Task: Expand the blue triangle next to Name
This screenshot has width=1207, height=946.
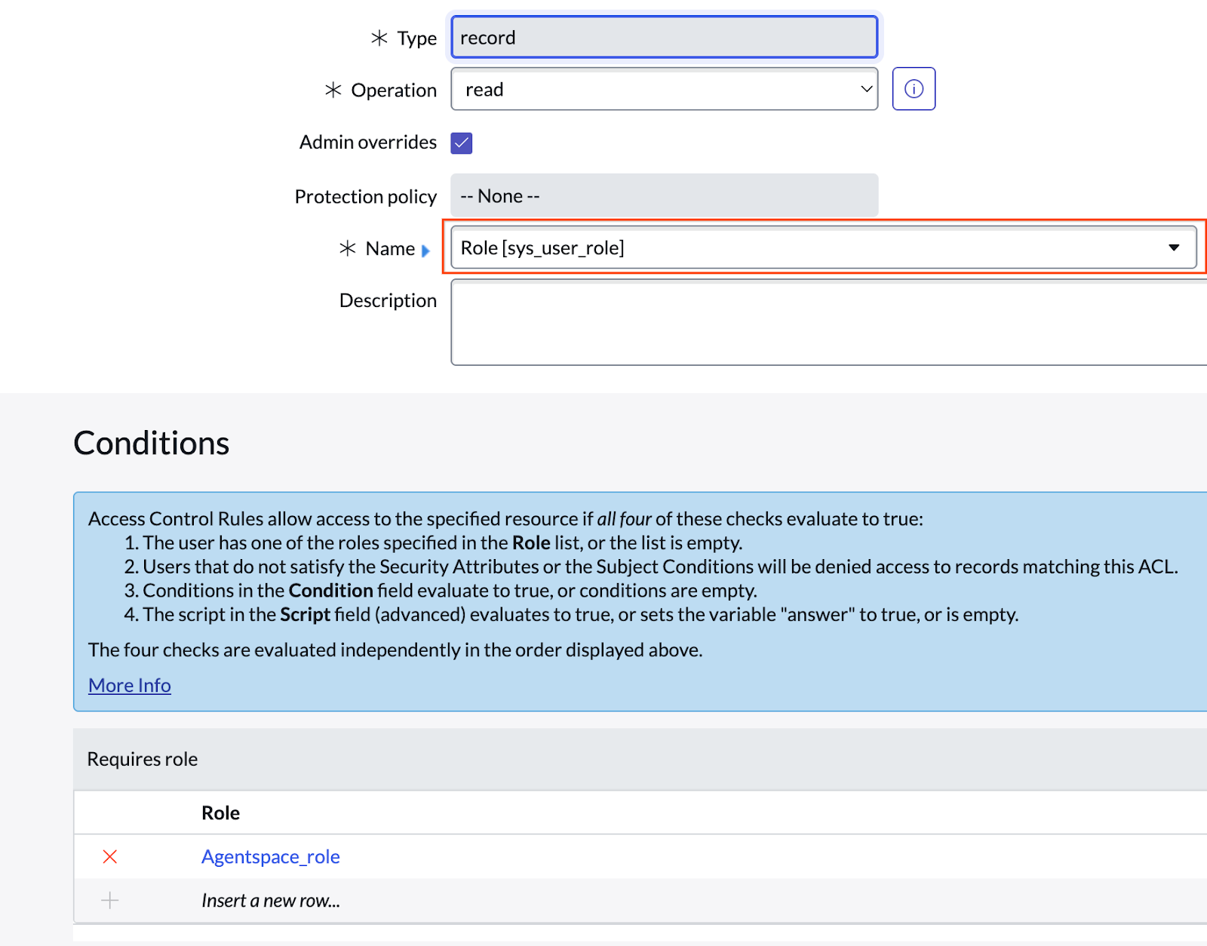Action: tap(425, 250)
